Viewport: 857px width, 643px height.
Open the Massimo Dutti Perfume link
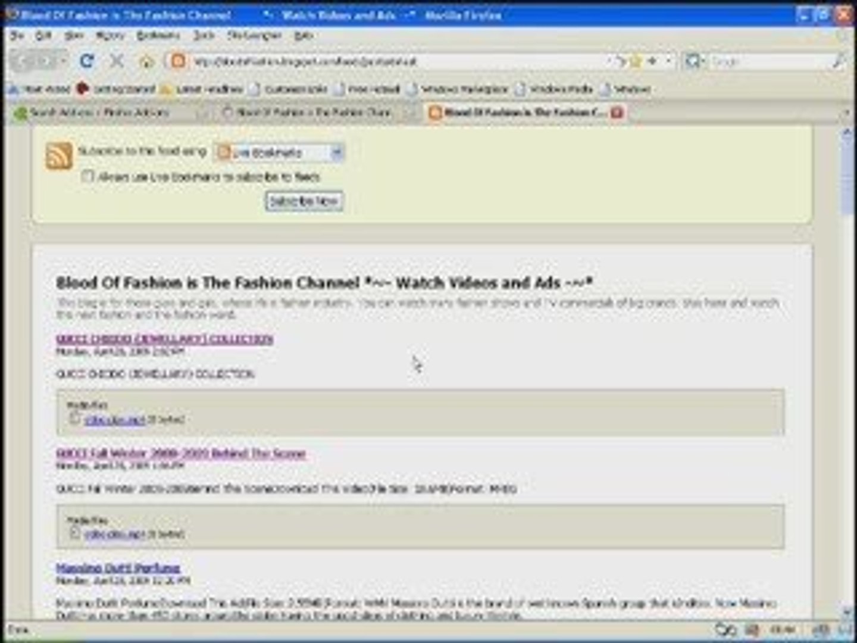(118, 568)
